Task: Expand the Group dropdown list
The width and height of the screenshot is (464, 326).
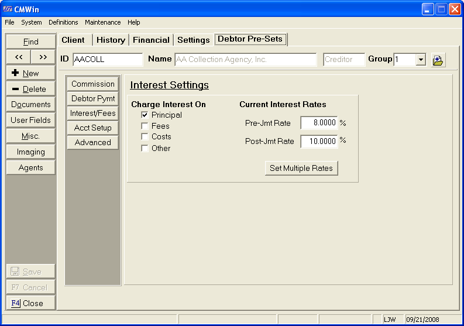Action: 421,60
